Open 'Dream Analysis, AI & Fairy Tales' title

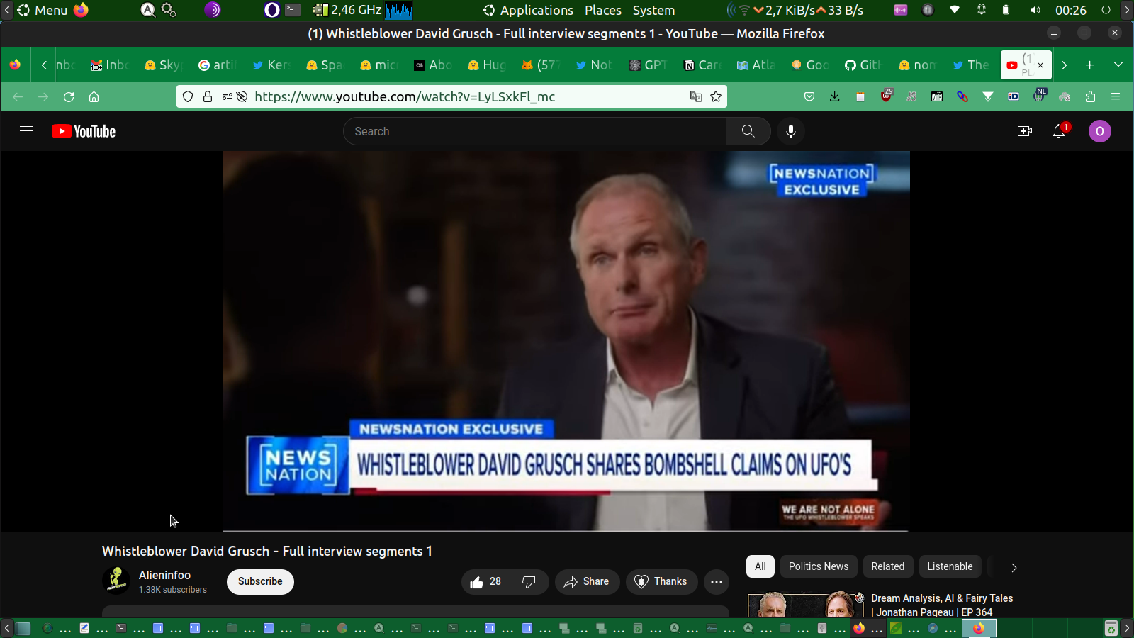(x=942, y=605)
